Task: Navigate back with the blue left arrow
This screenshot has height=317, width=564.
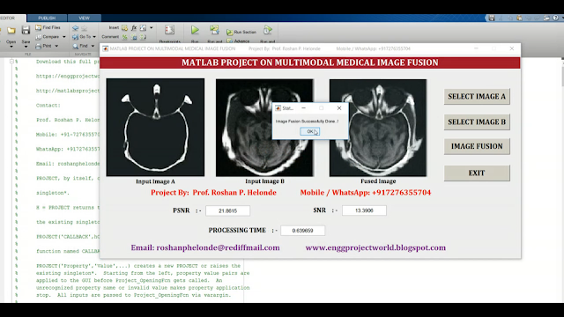Action: click(x=75, y=27)
